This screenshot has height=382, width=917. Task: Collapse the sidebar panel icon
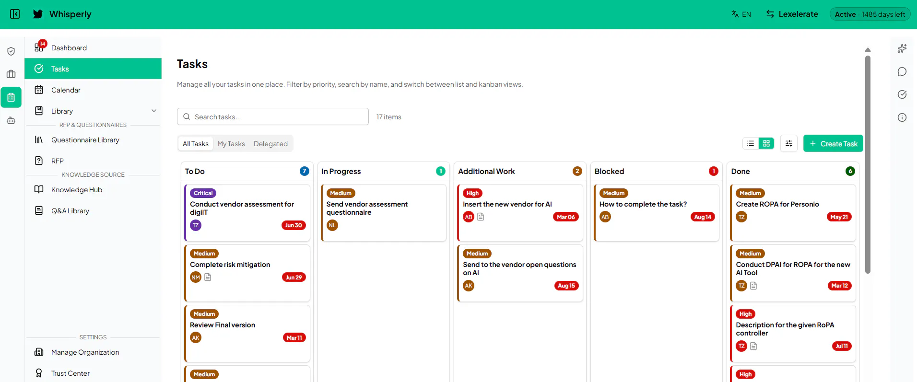15,14
